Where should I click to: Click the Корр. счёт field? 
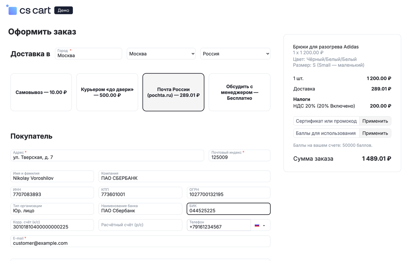tap(52, 225)
